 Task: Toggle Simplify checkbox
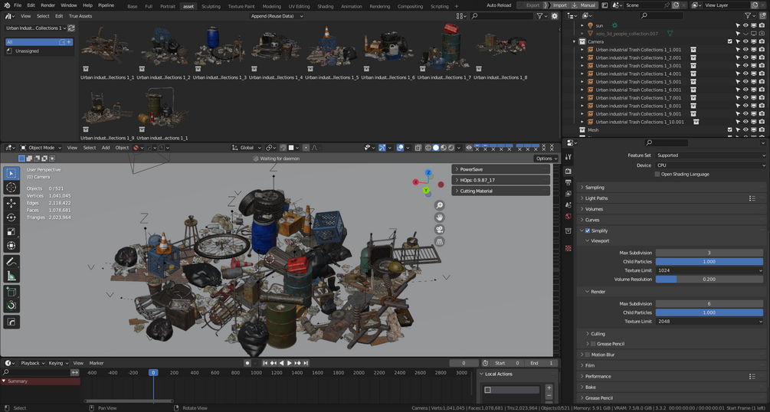pos(588,231)
